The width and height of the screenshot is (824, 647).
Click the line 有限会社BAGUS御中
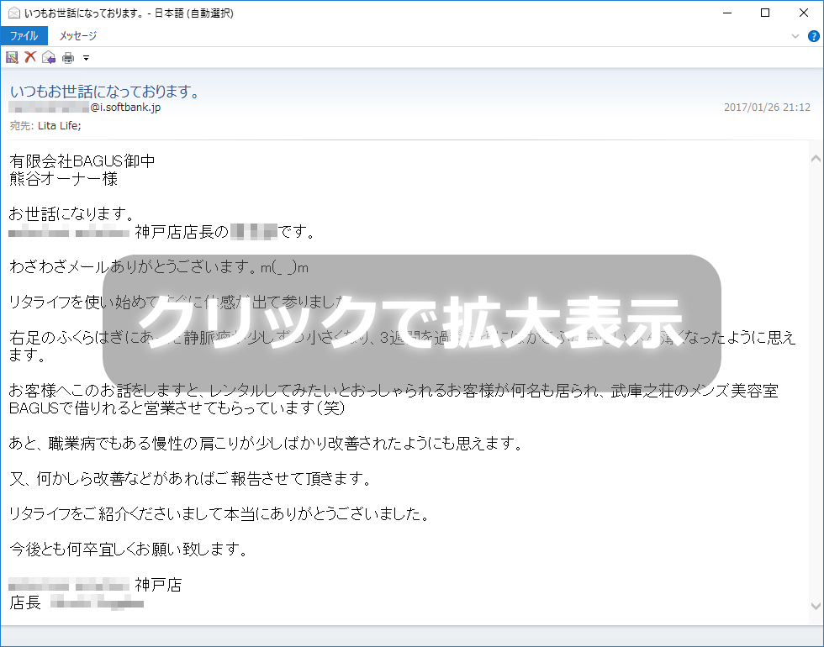point(82,160)
